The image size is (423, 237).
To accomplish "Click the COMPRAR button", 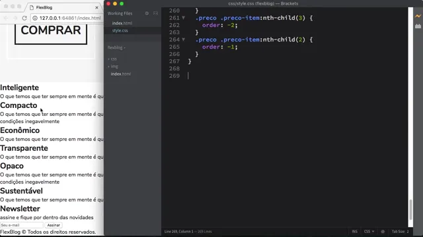I will tap(51, 34).
